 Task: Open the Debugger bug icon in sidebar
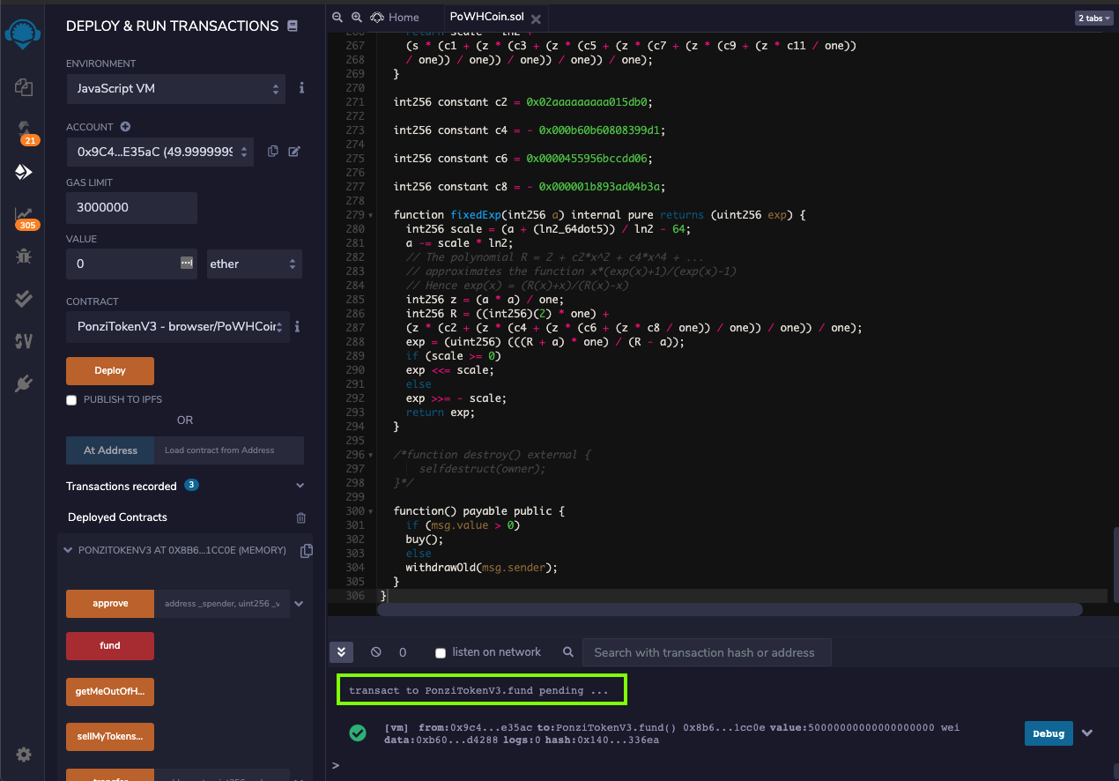point(24,257)
